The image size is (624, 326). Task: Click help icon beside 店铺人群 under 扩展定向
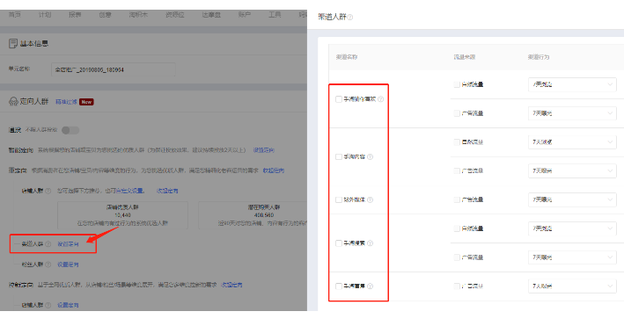coord(48,305)
